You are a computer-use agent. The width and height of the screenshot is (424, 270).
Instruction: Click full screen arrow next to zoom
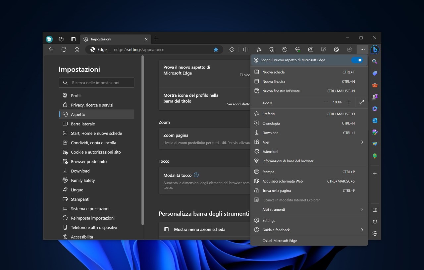tap(362, 102)
